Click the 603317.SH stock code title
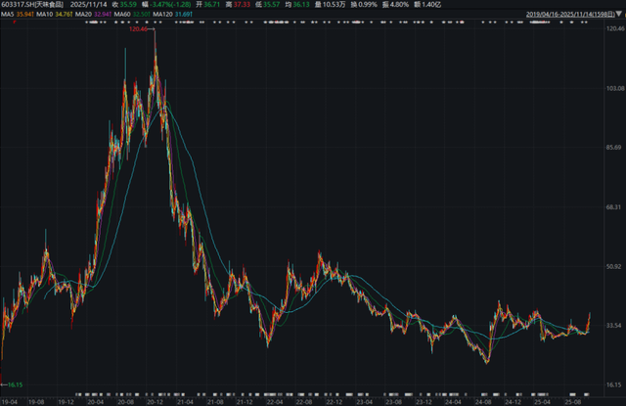Image resolution: width=626 pixels, height=406 pixels. tap(22, 5)
